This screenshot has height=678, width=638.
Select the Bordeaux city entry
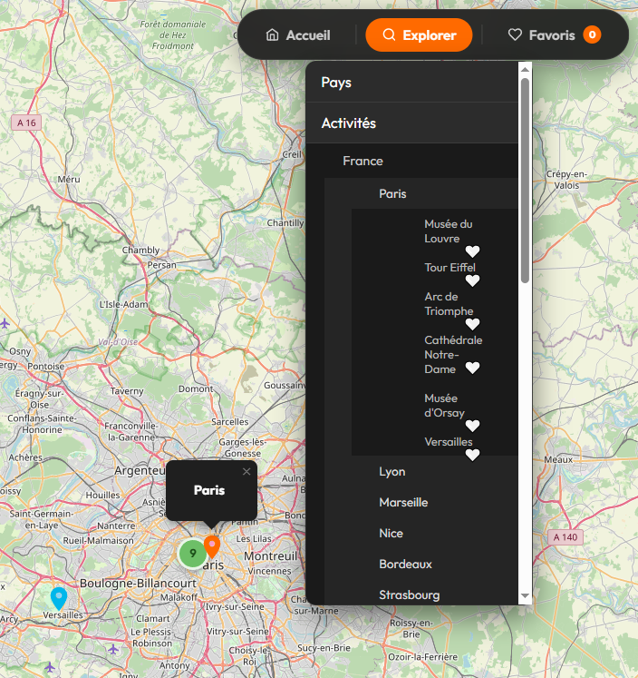pos(405,565)
